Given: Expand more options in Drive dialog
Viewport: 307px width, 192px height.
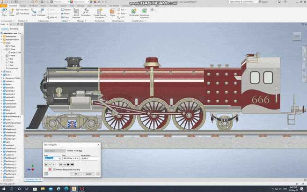Looking at the screenshot, I should click(98, 174).
